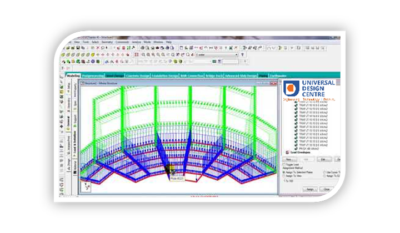The width and height of the screenshot is (400, 233).
Task: Select Assign To Edit List radio button
Action: pyautogui.click(x=324, y=176)
